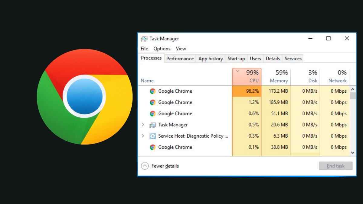Click the Chrome icon using 38.8 MB memory
This screenshot has height=204, width=363.
152,147
